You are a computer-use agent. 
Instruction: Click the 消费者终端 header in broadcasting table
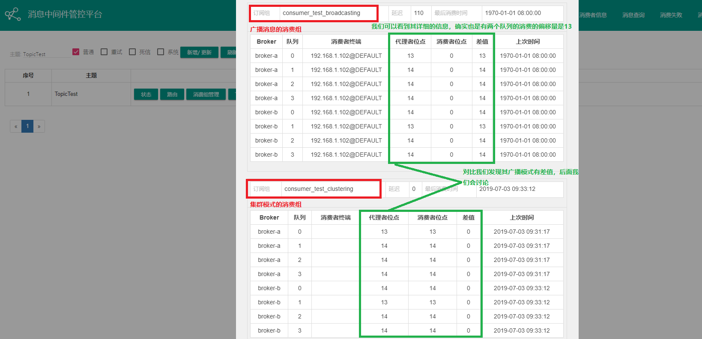(x=346, y=42)
